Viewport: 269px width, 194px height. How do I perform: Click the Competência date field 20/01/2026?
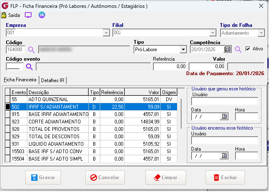(x=207, y=50)
